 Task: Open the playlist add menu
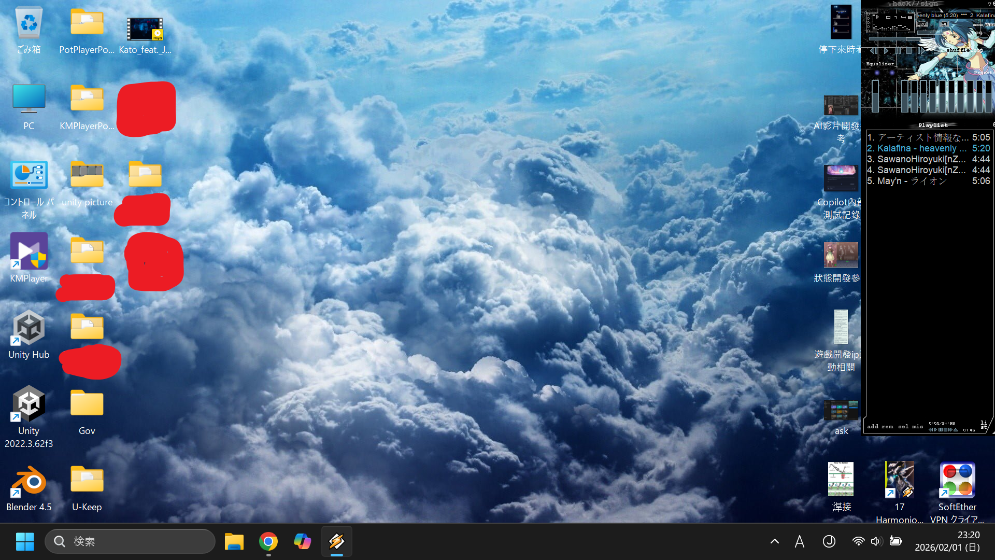(x=873, y=426)
